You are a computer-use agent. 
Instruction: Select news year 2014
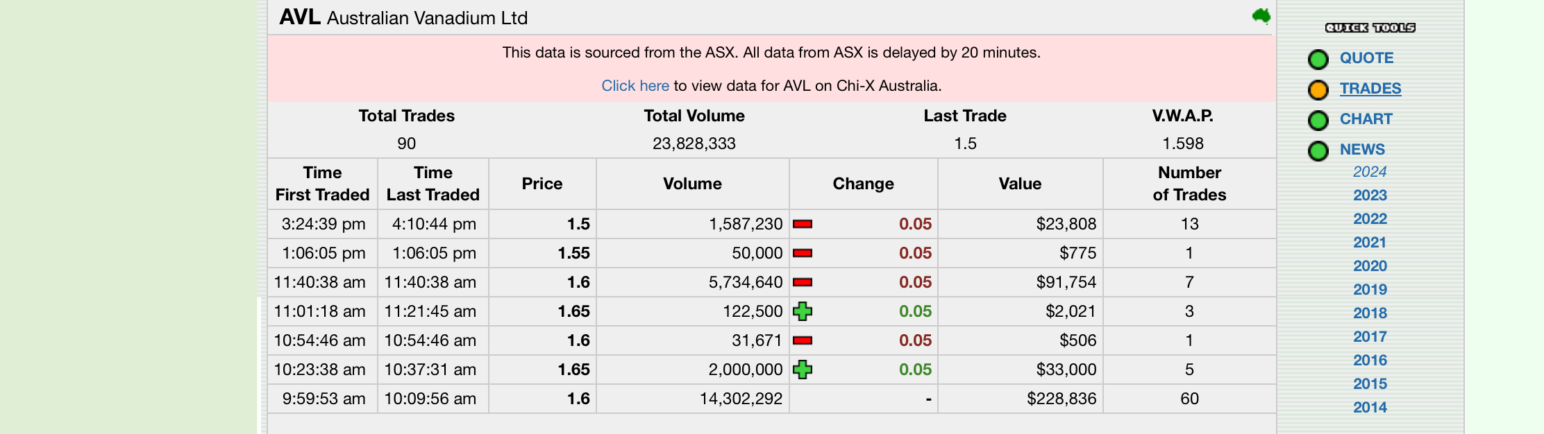coord(1370,408)
